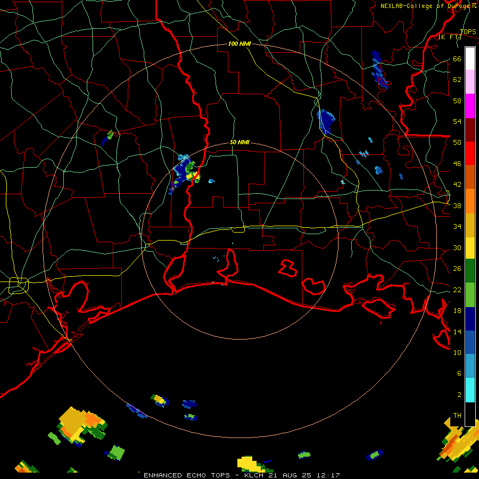Pick the cyan legend band near 2
This screenshot has height=479, width=479.
tap(470, 390)
